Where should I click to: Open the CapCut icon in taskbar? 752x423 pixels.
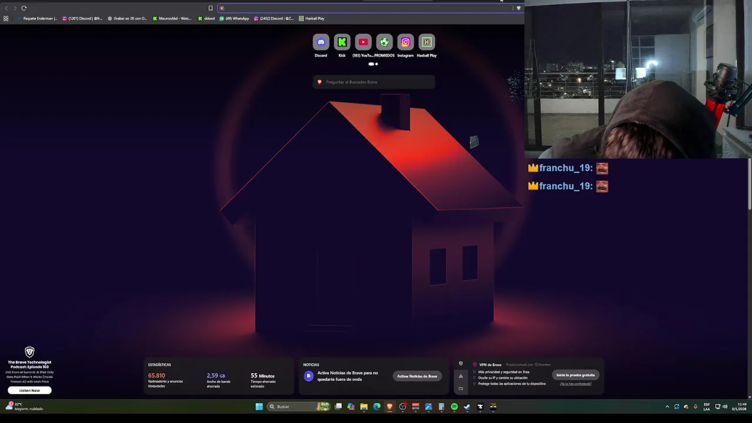tap(480, 407)
